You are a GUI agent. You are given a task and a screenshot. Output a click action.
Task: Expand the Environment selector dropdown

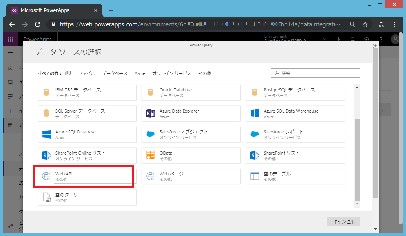[325, 39]
